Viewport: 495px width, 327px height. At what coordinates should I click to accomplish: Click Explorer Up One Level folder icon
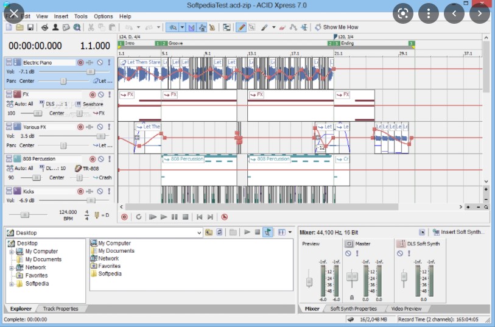(x=209, y=233)
